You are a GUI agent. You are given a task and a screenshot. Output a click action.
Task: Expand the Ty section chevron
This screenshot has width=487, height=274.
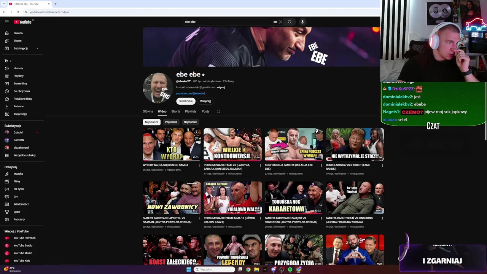[11, 61]
